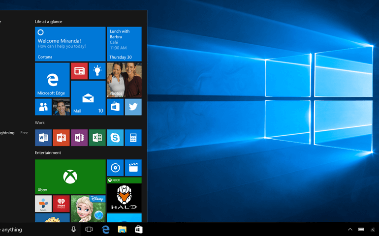This screenshot has width=379, height=236.
Task: Open Microsoft Edge from the taskbar
Action: tap(106, 229)
